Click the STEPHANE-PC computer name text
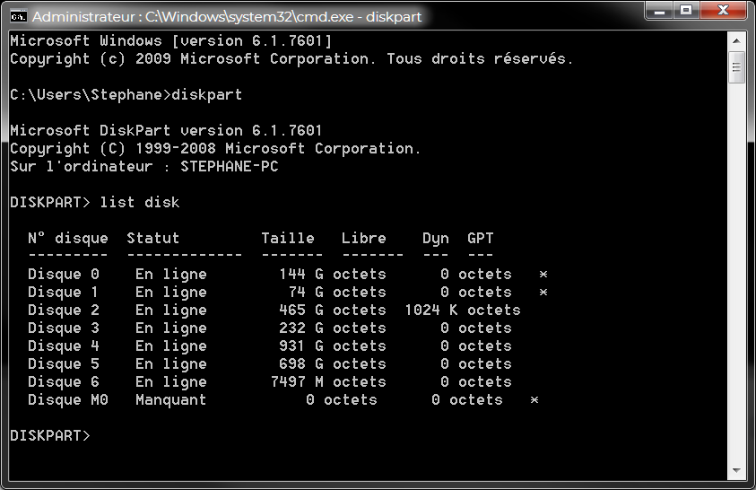The image size is (756, 490). tap(229, 167)
